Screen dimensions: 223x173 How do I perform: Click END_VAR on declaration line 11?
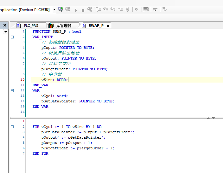click(41, 85)
